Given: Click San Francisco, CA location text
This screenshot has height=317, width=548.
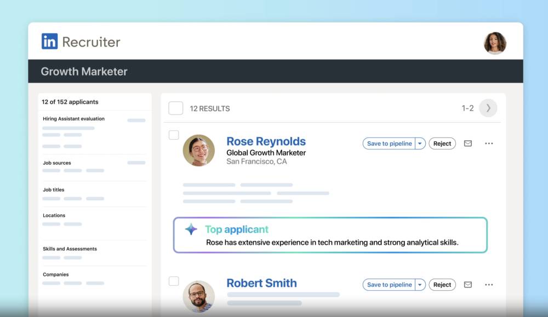Looking at the screenshot, I should coord(256,162).
